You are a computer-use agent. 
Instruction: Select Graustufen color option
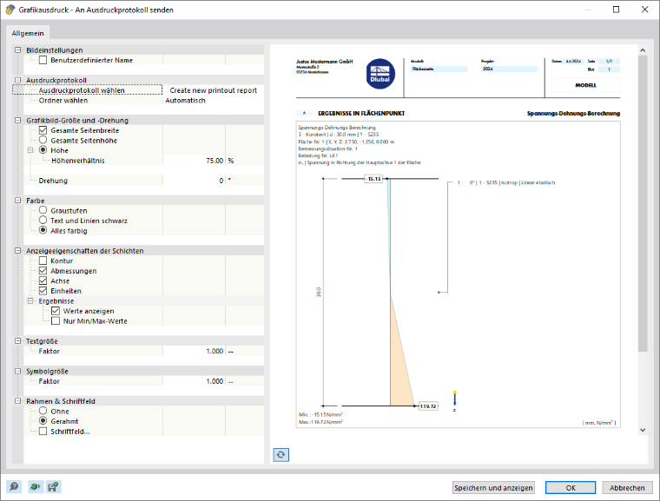(43, 210)
